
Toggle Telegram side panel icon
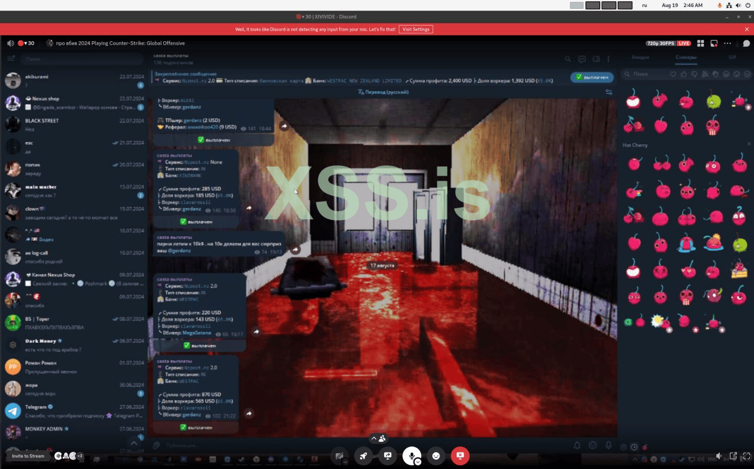pos(596,59)
